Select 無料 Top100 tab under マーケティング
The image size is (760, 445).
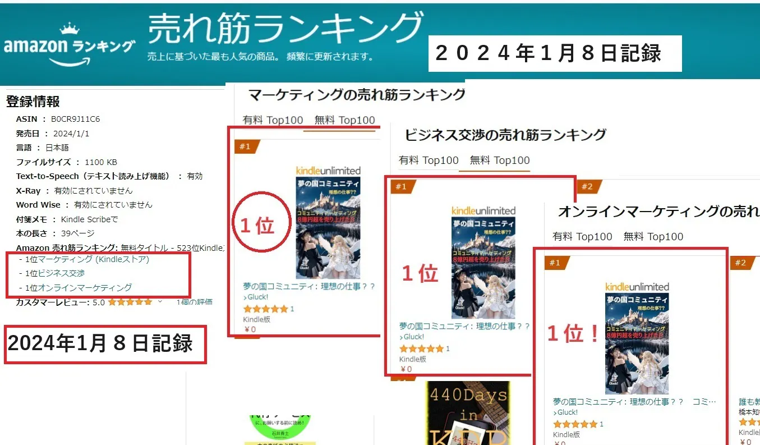[345, 120]
